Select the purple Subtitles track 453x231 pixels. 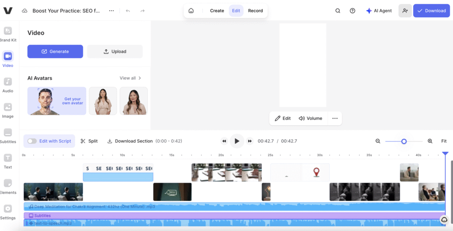point(234,216)
